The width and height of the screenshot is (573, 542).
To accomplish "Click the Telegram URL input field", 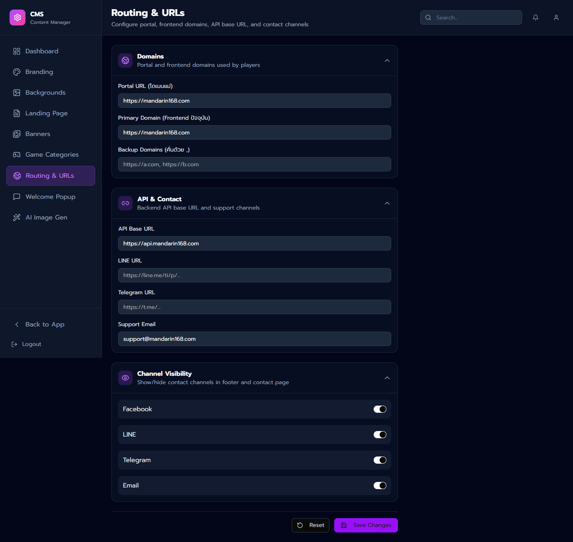I will [x=255, y=307].
